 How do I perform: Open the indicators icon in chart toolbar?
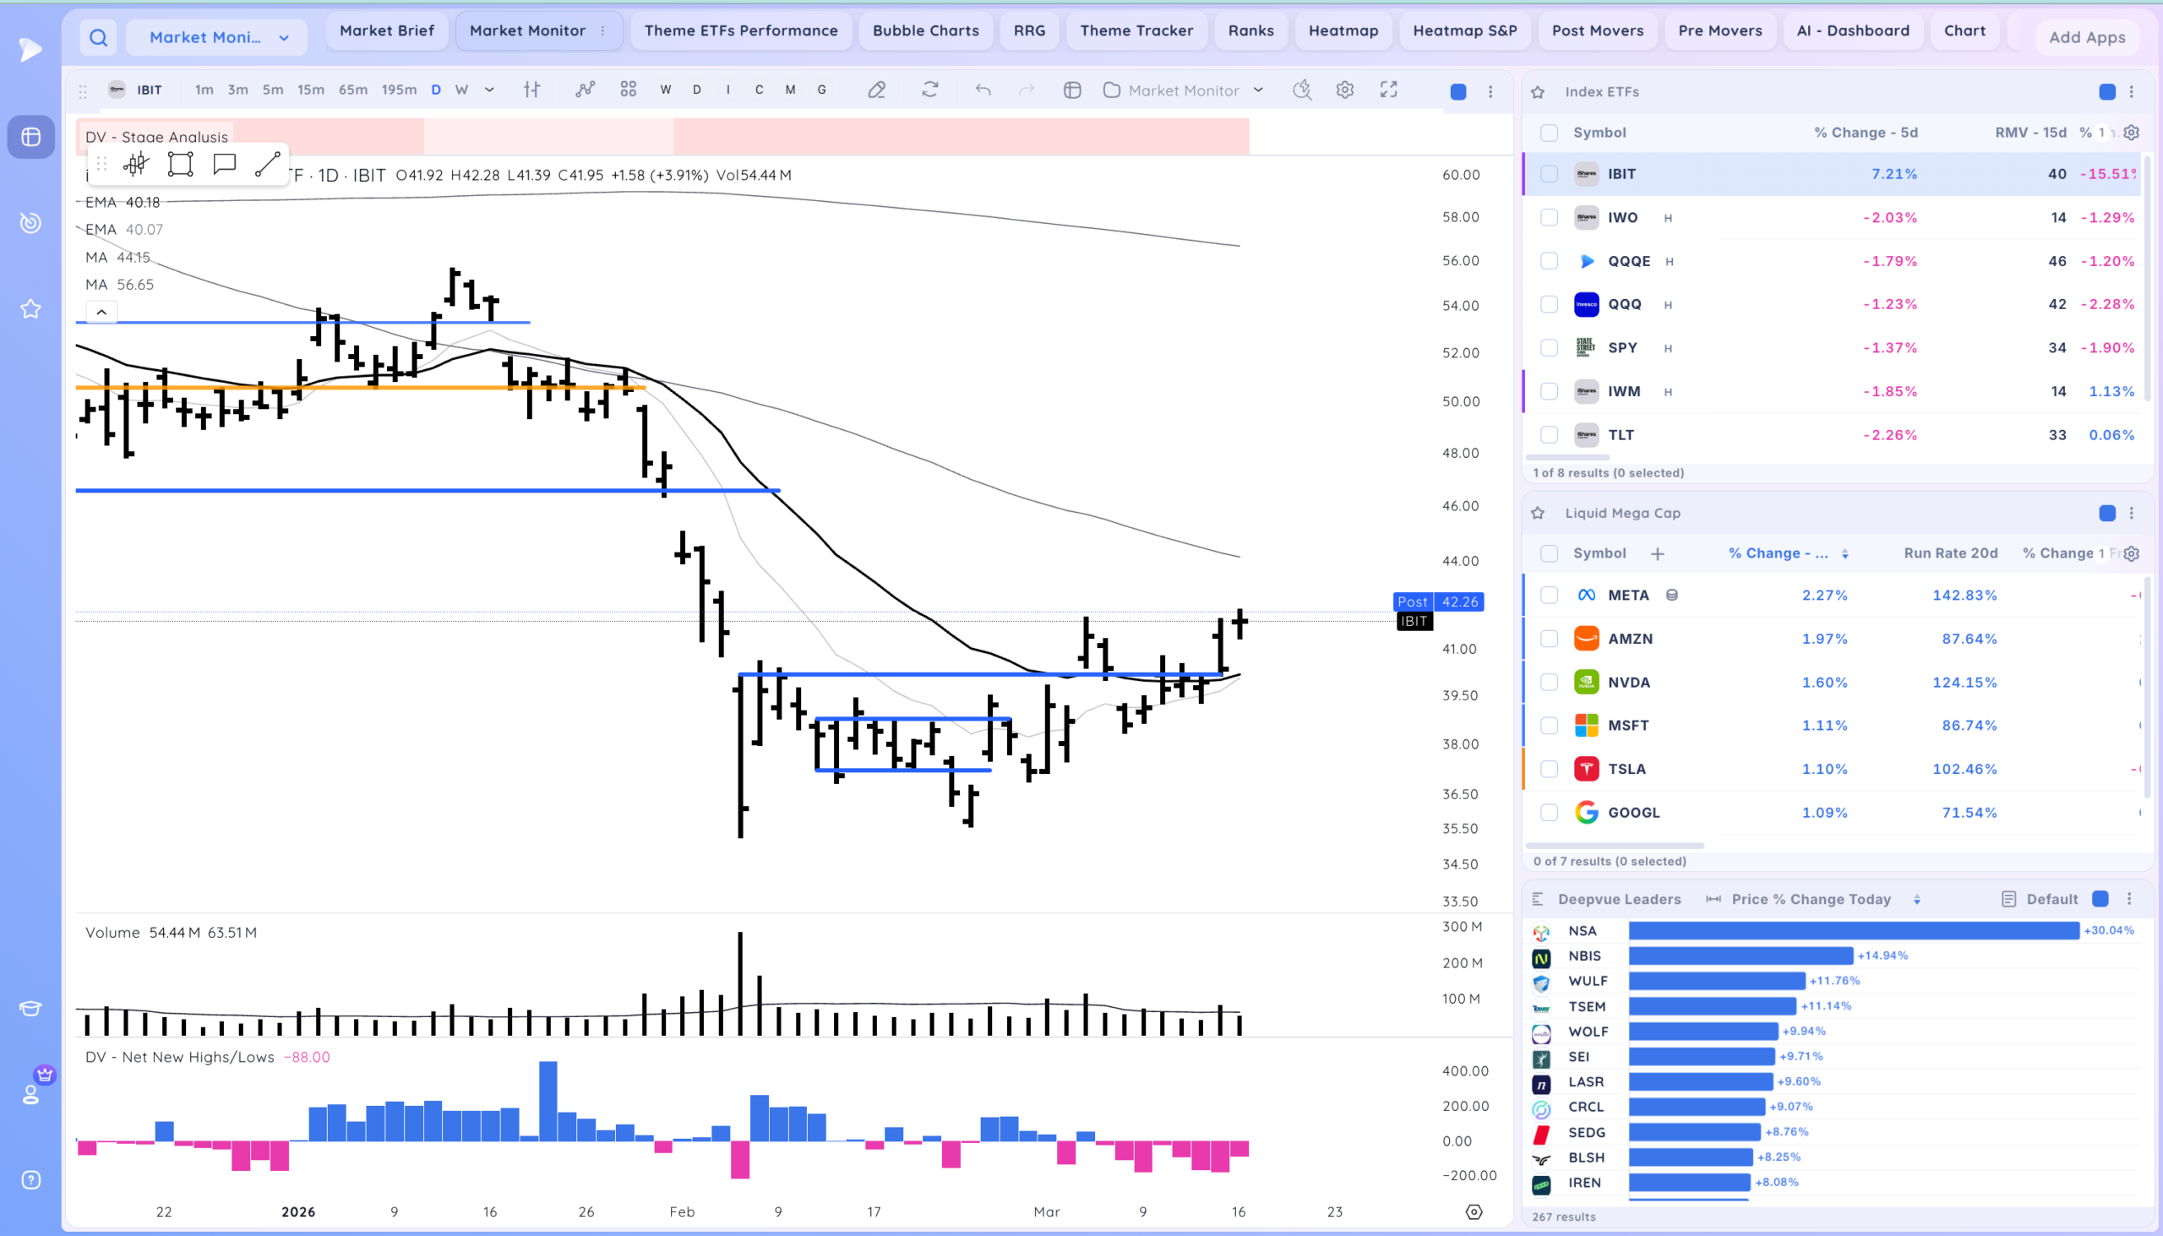tap(585, 90)
